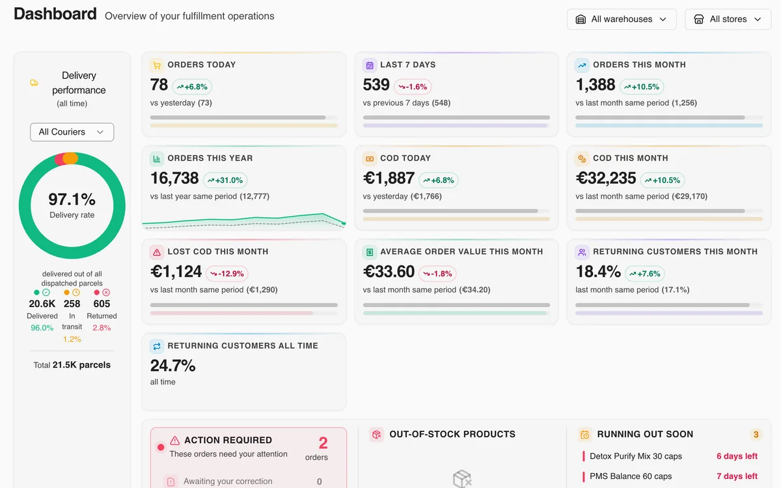This screenshot has width=781, height=488.
Task: Click the alert triangle icon in Action Required
Action: click(175, 441)
